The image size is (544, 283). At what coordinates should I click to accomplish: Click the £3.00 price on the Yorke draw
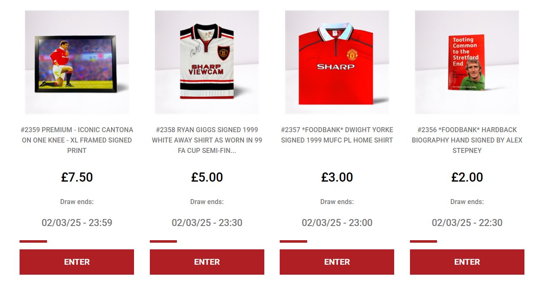coord(337,177)
